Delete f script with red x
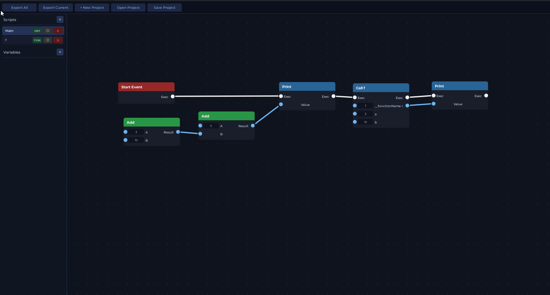This screenshot has width=550, height=295. [x=58, y=40]
